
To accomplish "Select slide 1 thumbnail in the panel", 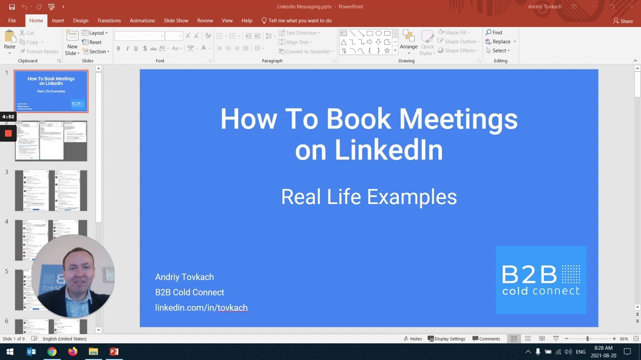I will click(x=51, y=91).
